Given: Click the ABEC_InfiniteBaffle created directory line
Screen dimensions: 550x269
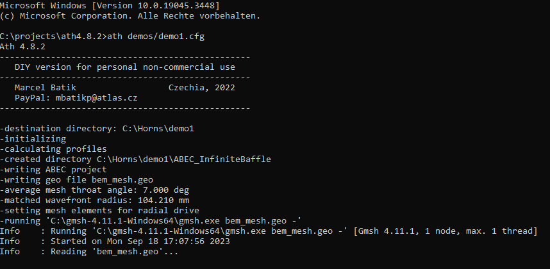Looking at the screenshot, I should click(135, 159).
